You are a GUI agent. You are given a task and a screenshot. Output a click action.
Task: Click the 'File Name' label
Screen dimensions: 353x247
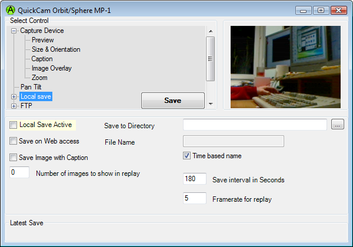coord(120,142)
